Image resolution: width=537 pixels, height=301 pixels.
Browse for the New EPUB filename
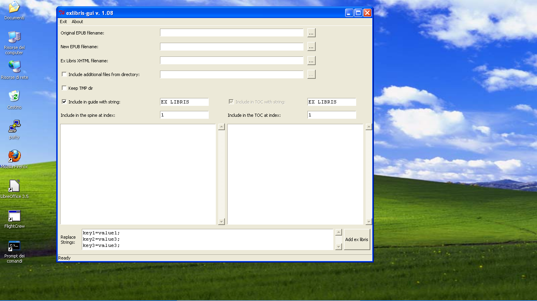tap(311, 47)
